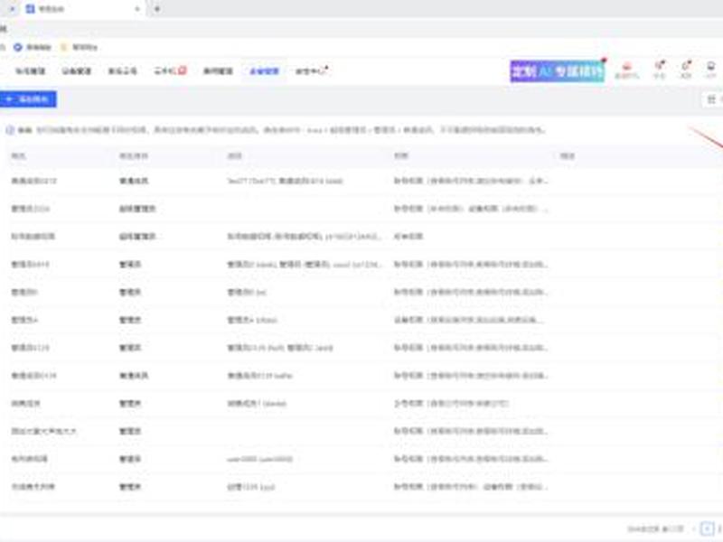723x542 pixels.
Task: Open a new browser tab with plus button
Action: [x=156, y=9]
